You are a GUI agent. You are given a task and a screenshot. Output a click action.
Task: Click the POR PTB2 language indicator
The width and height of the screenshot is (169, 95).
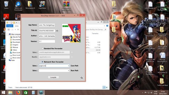point(156,93)
